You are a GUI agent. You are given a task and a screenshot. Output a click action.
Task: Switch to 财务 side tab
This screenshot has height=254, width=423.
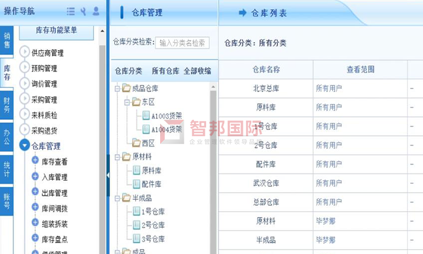[x=7, y=105]
